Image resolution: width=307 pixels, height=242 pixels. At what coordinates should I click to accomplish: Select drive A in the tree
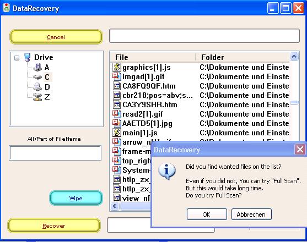pos(47,68)
